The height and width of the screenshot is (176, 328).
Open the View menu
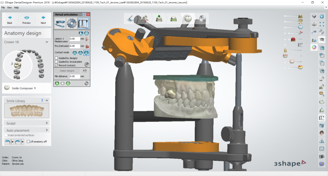pyautogui.click(x=9, y=7)
